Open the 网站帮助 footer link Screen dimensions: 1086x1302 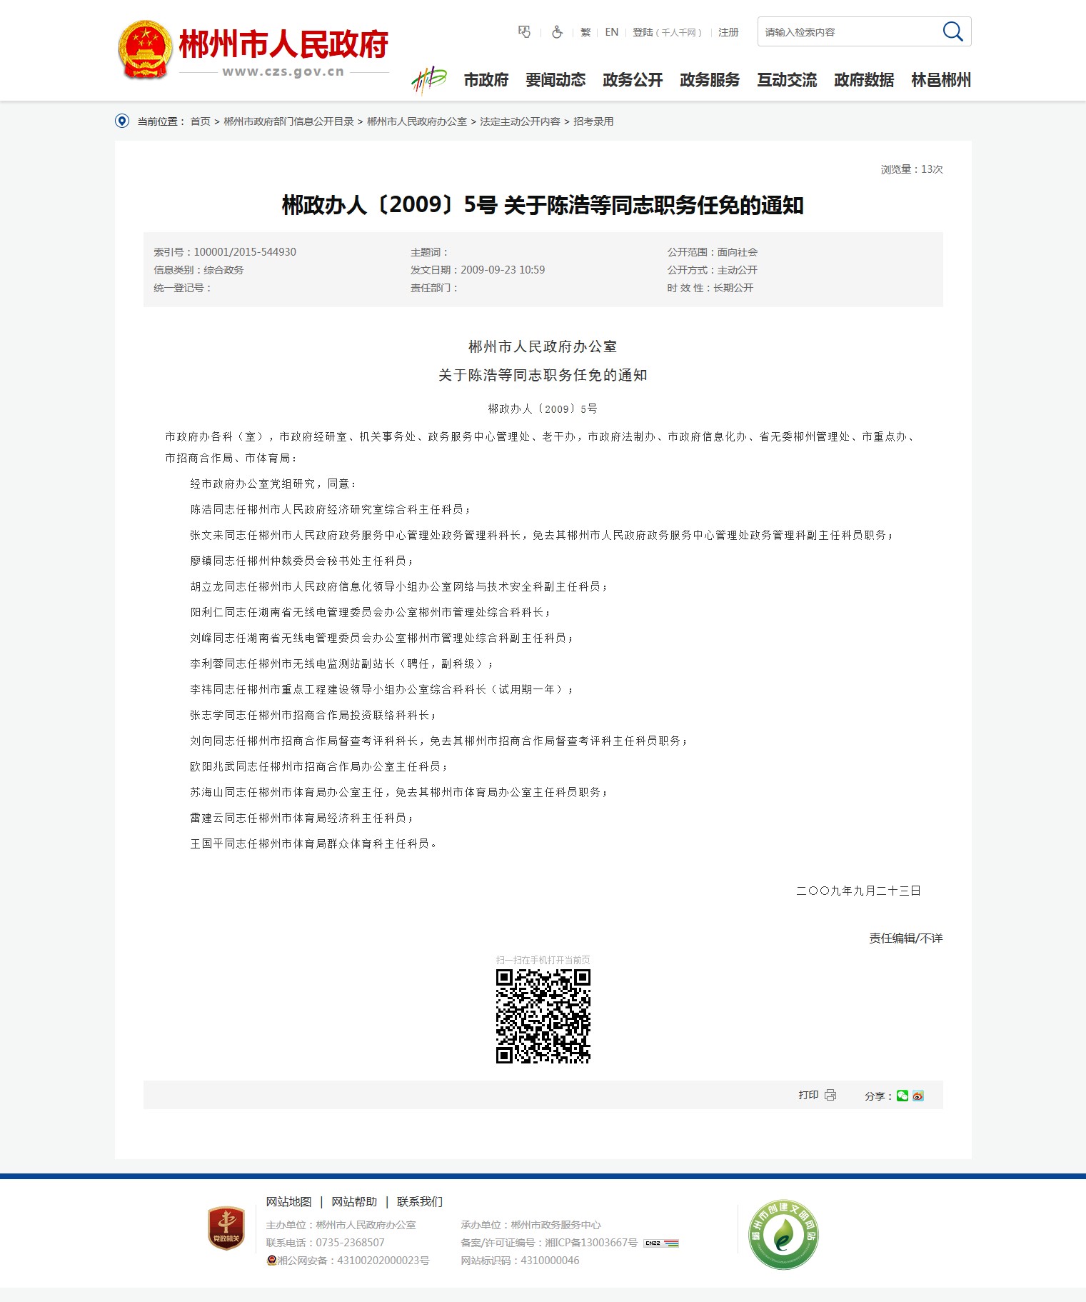tap(354, 1202)
